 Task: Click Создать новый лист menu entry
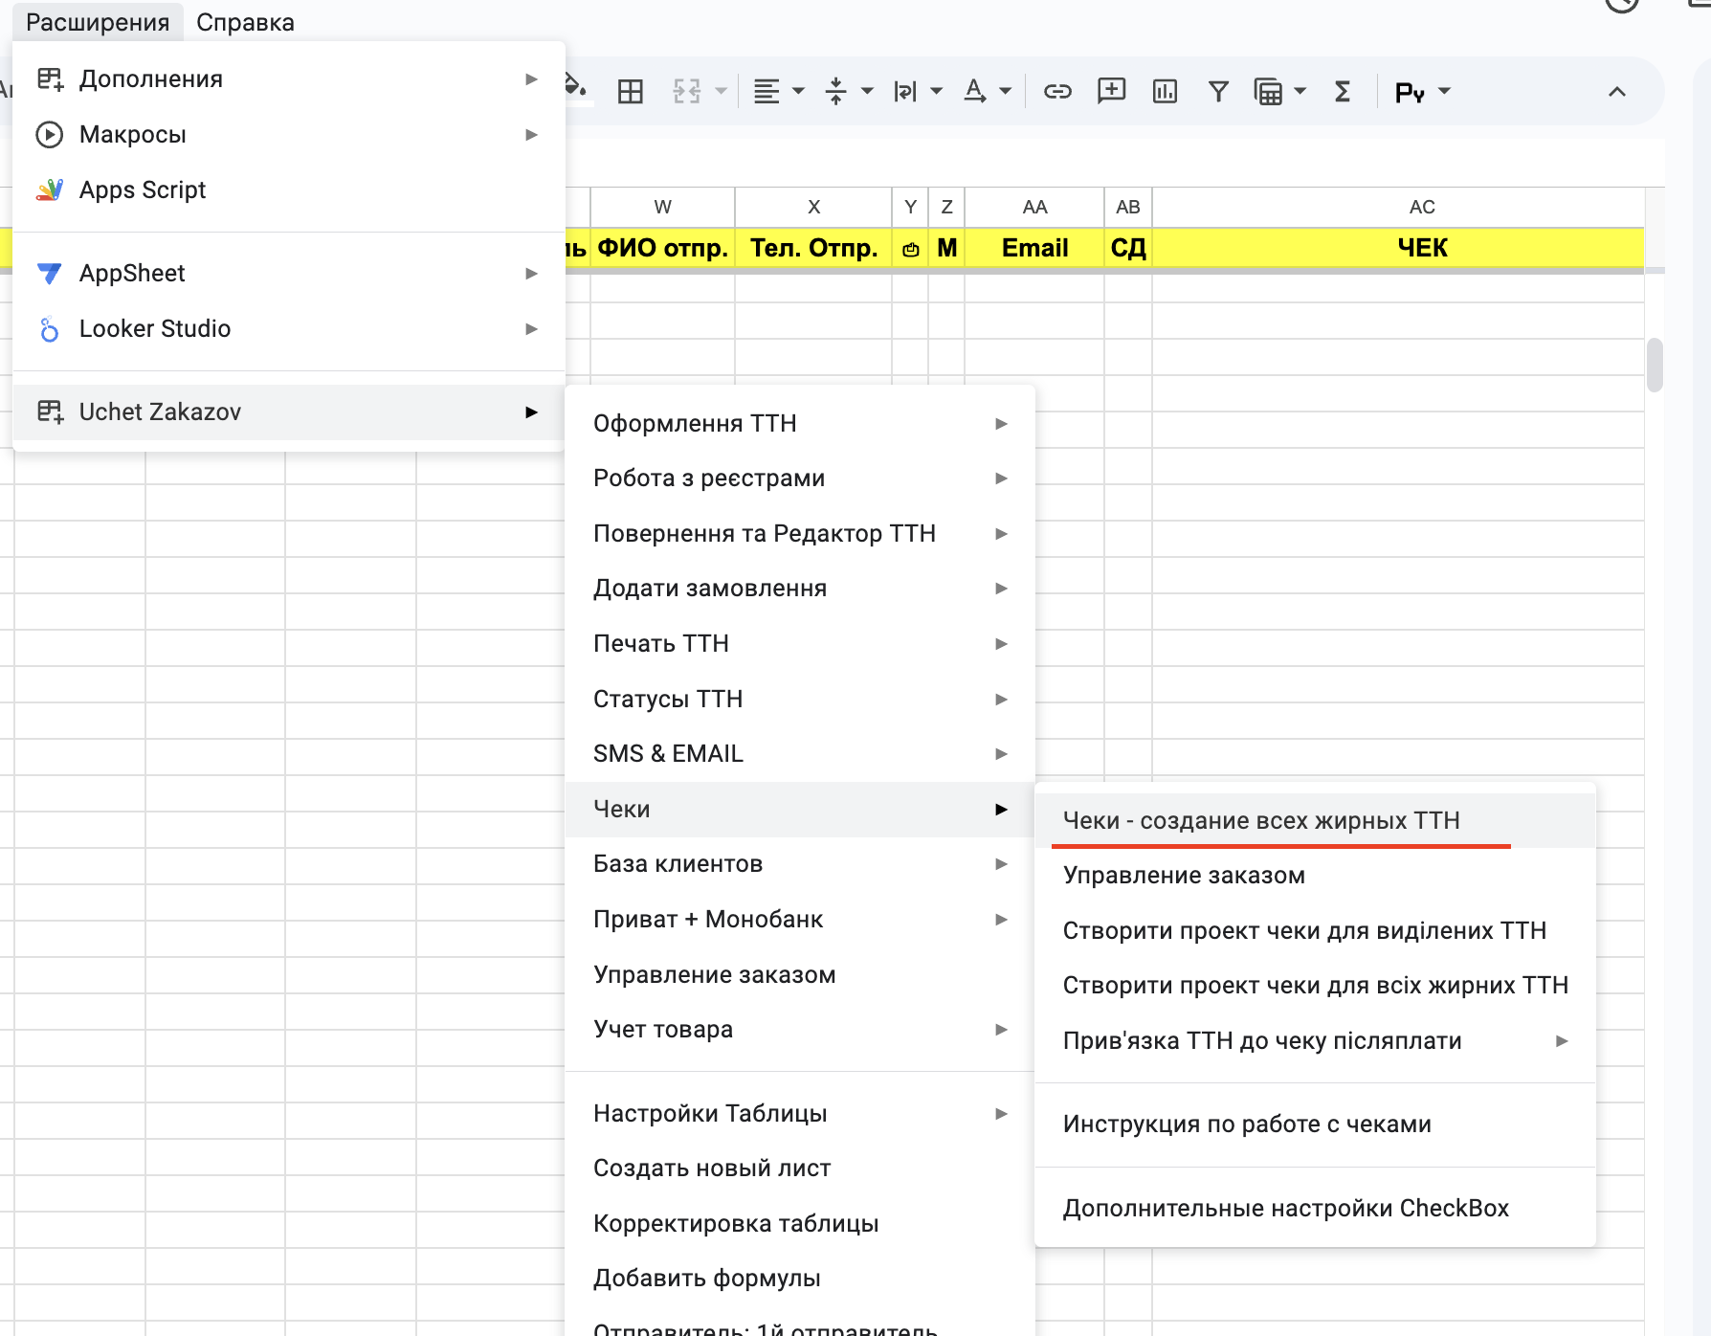[x=712, y=1168]
